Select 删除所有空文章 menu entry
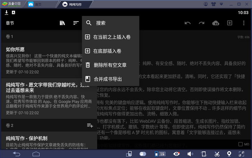Image resolution: width=252 pixels, height=158 pixels. coord(111,65)
